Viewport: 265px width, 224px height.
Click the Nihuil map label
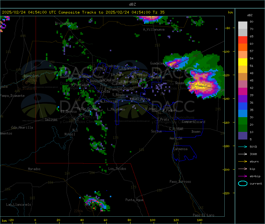click(x=70, y=134)
